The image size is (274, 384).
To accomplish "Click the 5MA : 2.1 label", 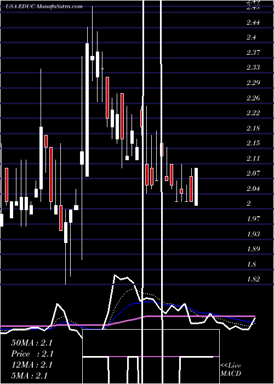I will click(x=29, y=376).
